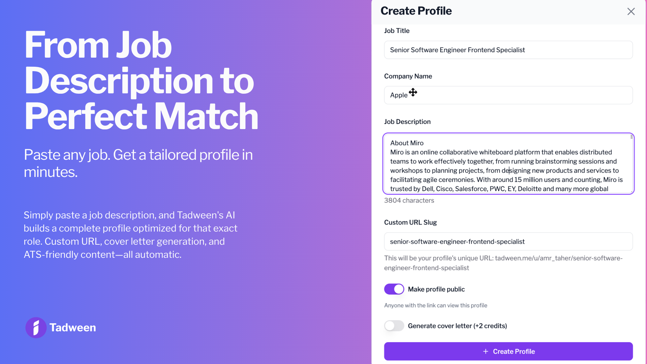Click the Job Title input field
This screenshot has width=647, height=364.
click(x=508, y=50)
